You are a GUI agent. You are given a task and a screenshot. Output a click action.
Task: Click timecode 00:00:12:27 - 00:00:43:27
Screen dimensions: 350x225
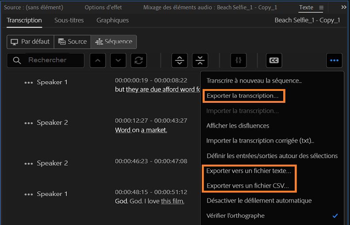tap(151, 120)
